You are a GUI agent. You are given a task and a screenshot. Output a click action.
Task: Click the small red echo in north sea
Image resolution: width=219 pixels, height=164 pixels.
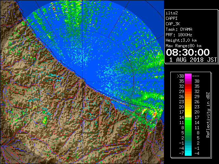click(x=54, y=9)
